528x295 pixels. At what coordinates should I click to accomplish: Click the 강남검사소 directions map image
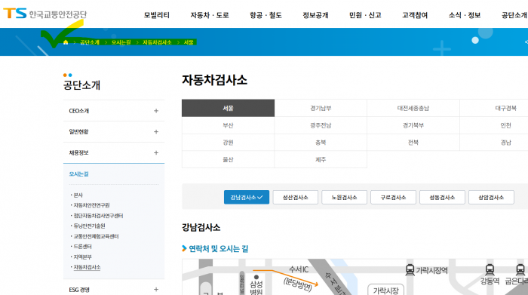[x=355, y=277]
